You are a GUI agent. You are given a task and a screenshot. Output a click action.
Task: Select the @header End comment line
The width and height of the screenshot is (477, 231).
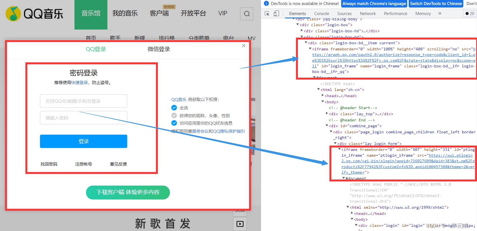352,120
